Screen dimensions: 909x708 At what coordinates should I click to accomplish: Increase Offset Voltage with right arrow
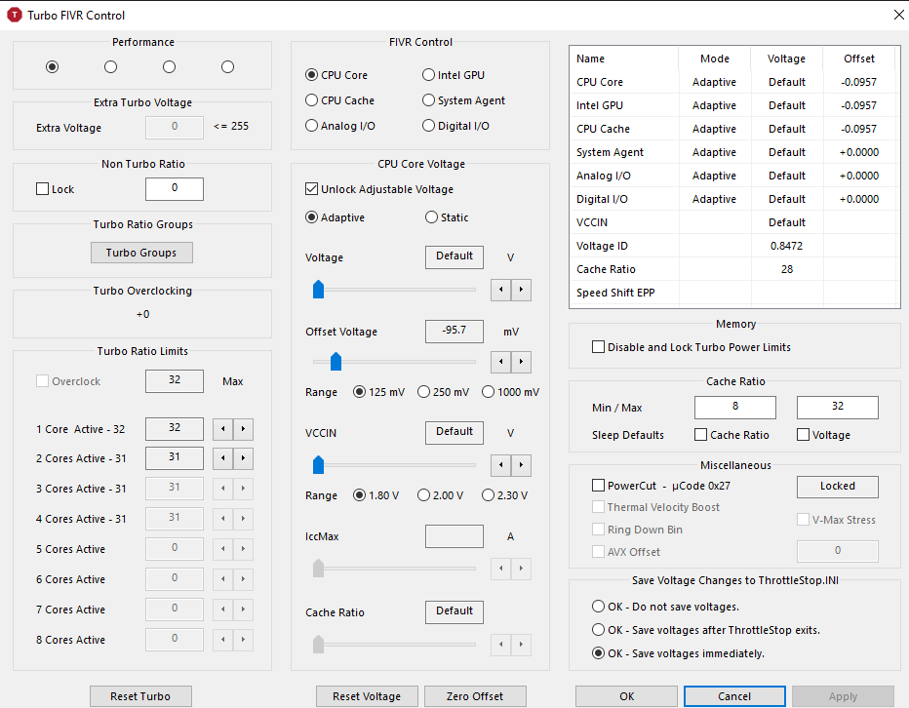pos(521,362)
